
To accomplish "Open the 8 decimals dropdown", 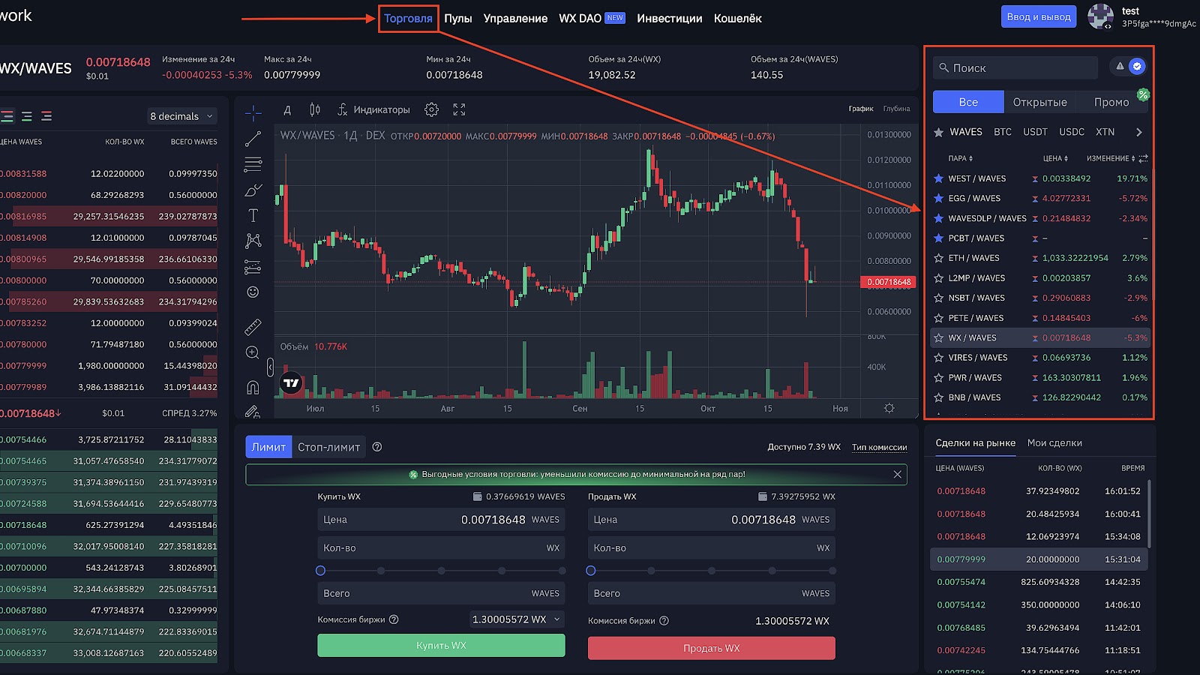I will (181, 116).
